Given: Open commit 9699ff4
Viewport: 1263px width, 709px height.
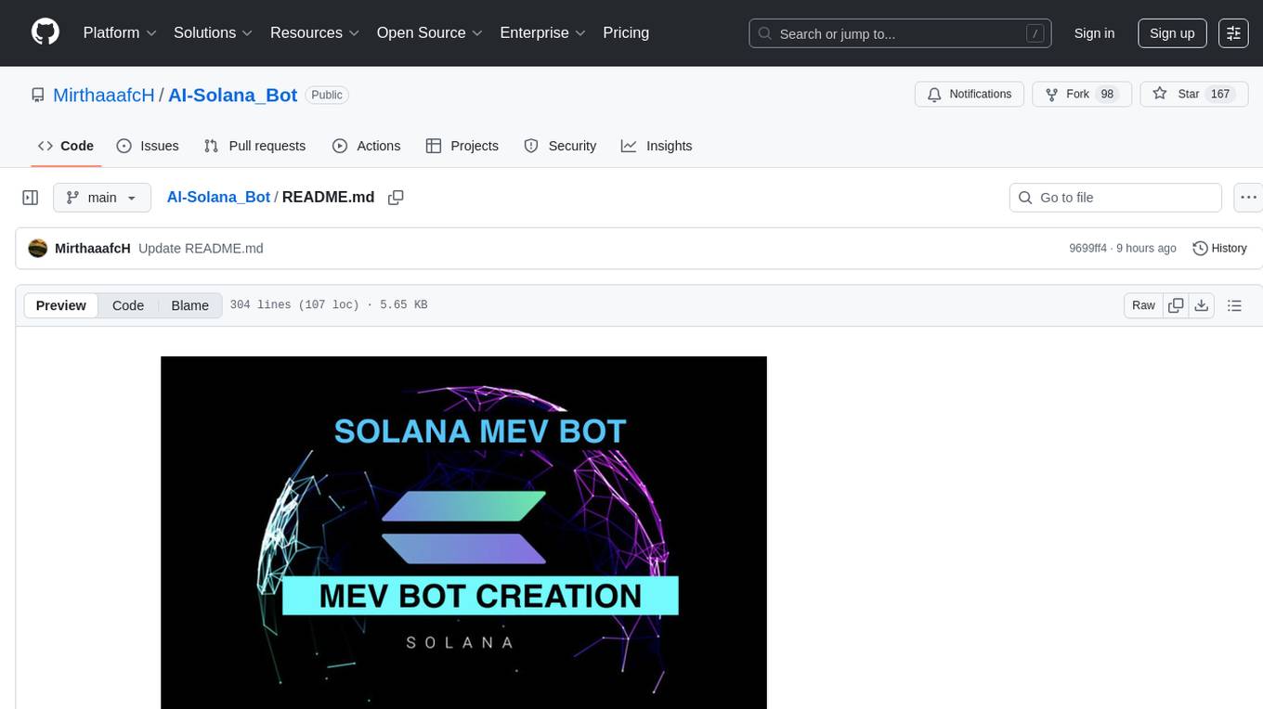Looking at the screenshot, I should click(1087, 248).
